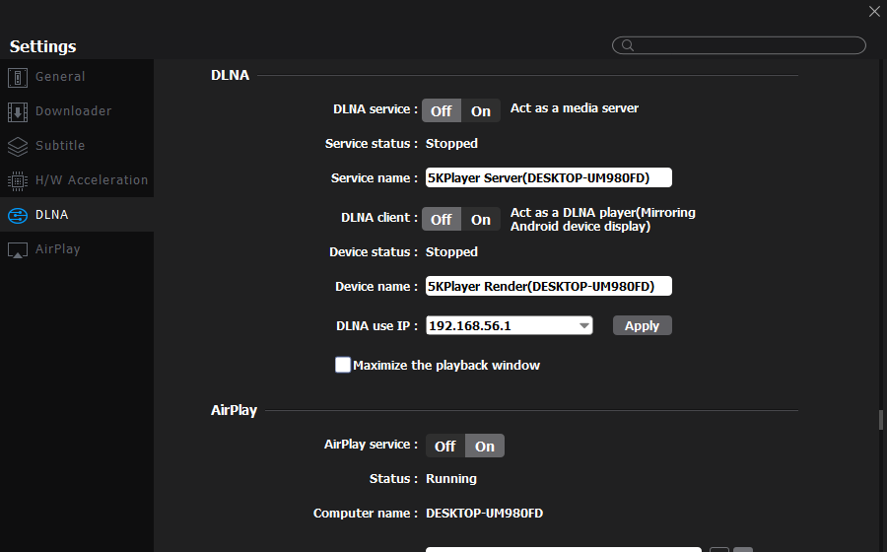Click the Service name text field
Image resolution: width=887 pixels, height=552 pixels.
[x=548, y=177]
